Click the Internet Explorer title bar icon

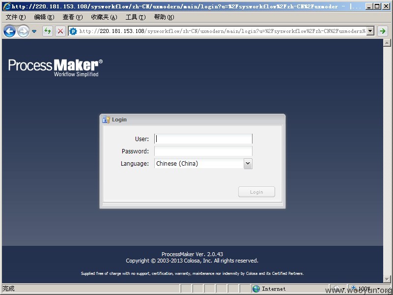[x=7, y=6]
